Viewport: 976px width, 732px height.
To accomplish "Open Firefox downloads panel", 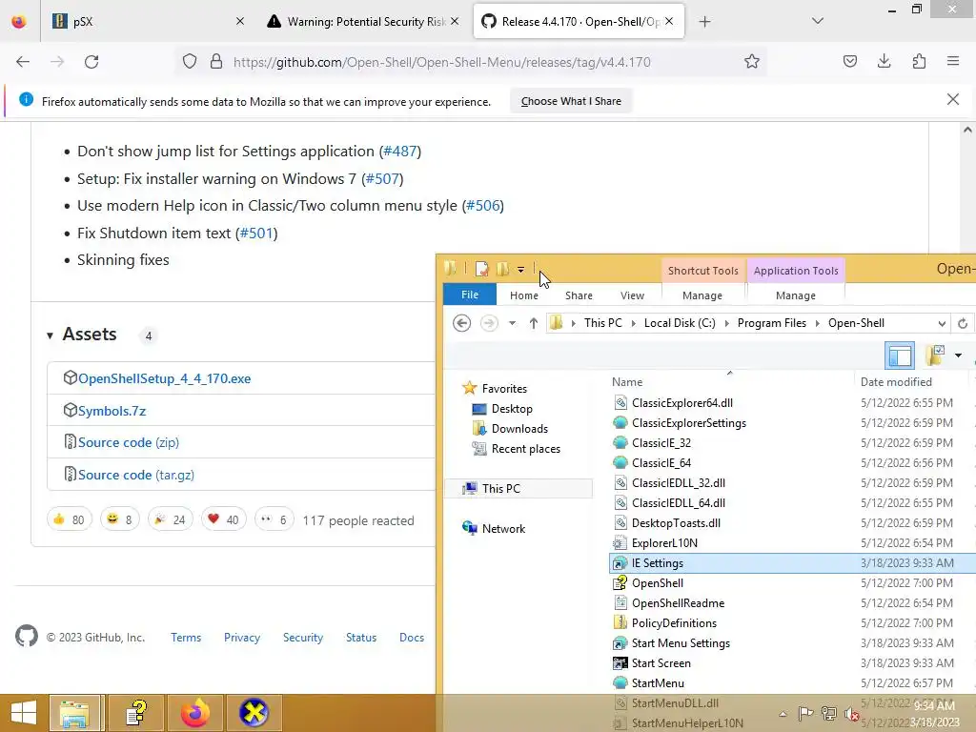I will coord(884,62).
